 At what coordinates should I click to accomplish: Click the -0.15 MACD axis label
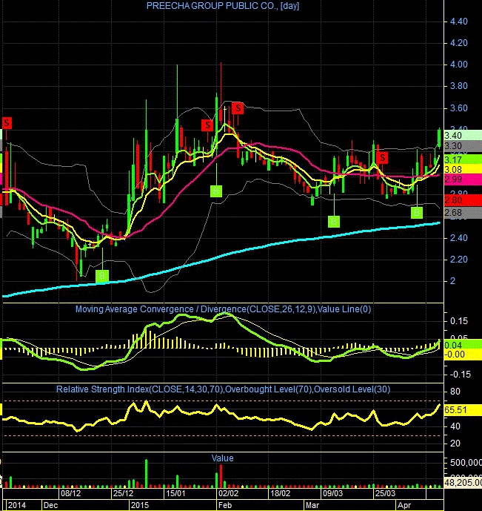tap(460, 374)
